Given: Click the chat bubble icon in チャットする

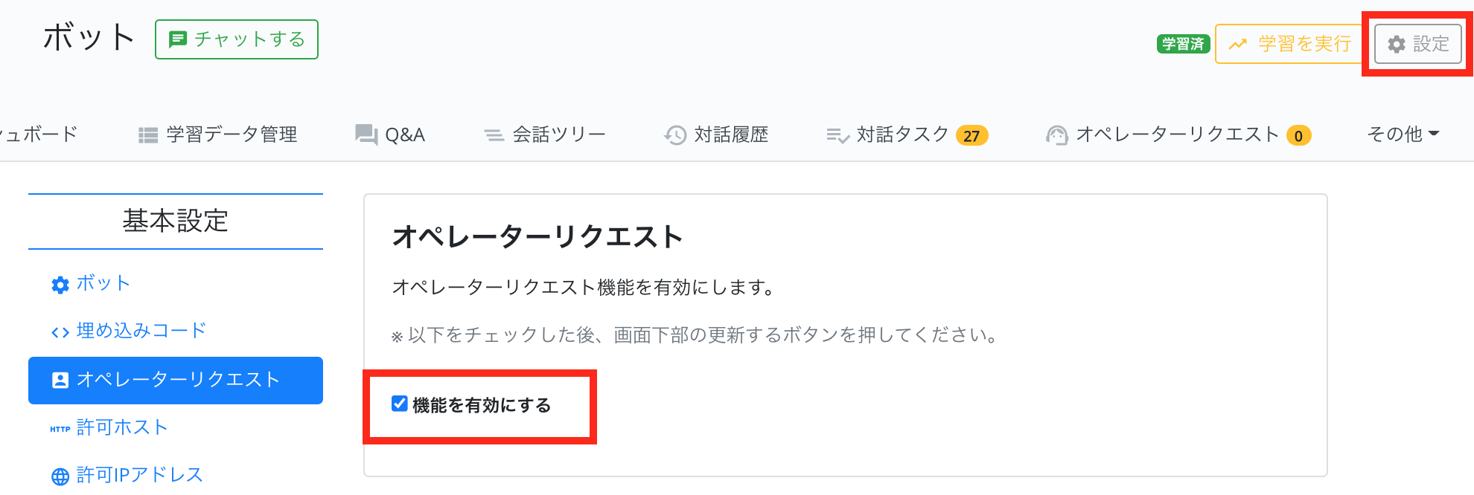Looking at the screenshot, I should pyautogui.click(x=177, y=39).
